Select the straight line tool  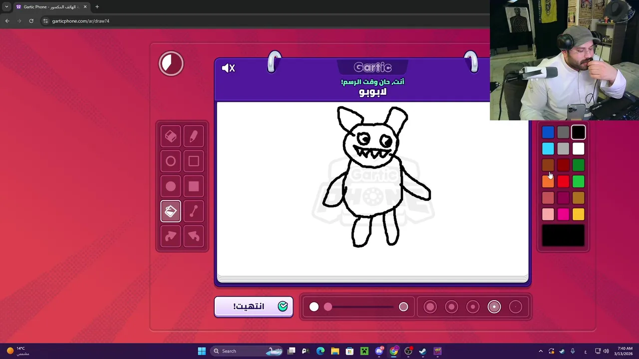(x=194, y=211)
